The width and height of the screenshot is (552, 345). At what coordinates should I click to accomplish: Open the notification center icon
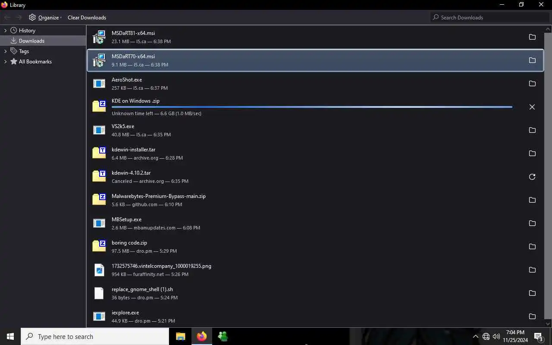[x=539, y=336]
